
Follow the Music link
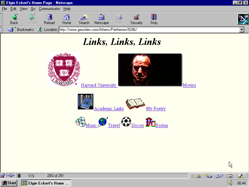[x=92, y=126]
